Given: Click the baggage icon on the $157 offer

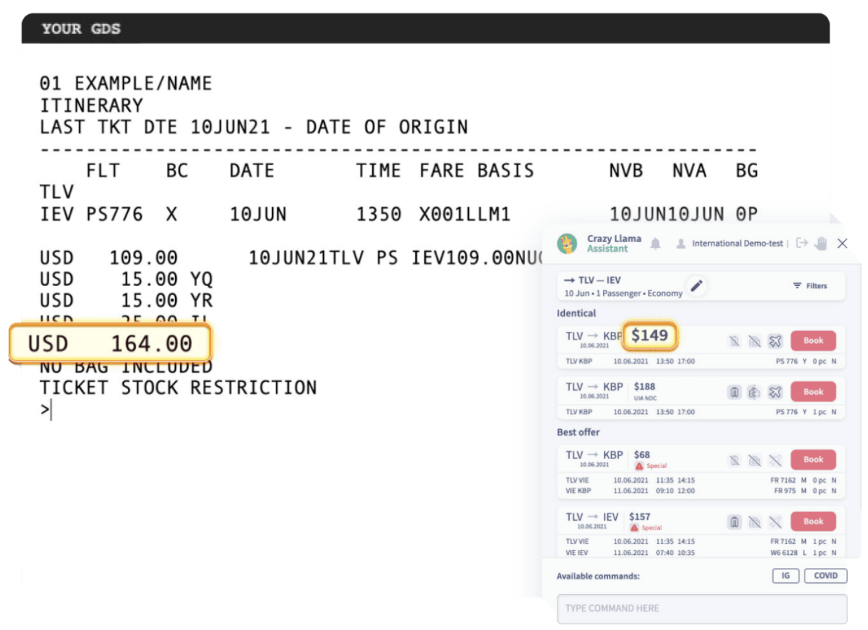Looking at the screenshot, I should pyautogui.click(x=734, y=522).
